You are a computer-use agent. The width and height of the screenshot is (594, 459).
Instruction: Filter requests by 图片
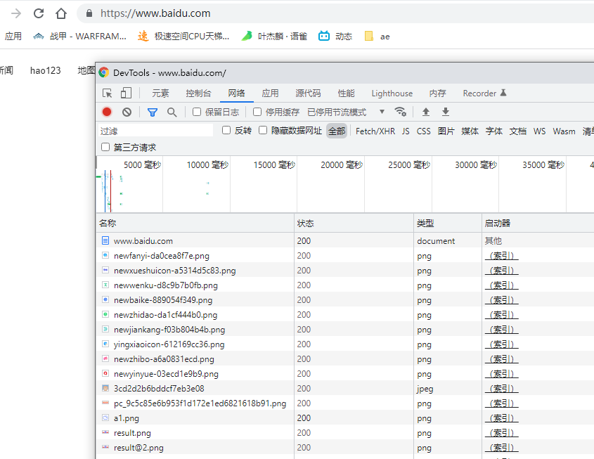[x=446, y=131]
